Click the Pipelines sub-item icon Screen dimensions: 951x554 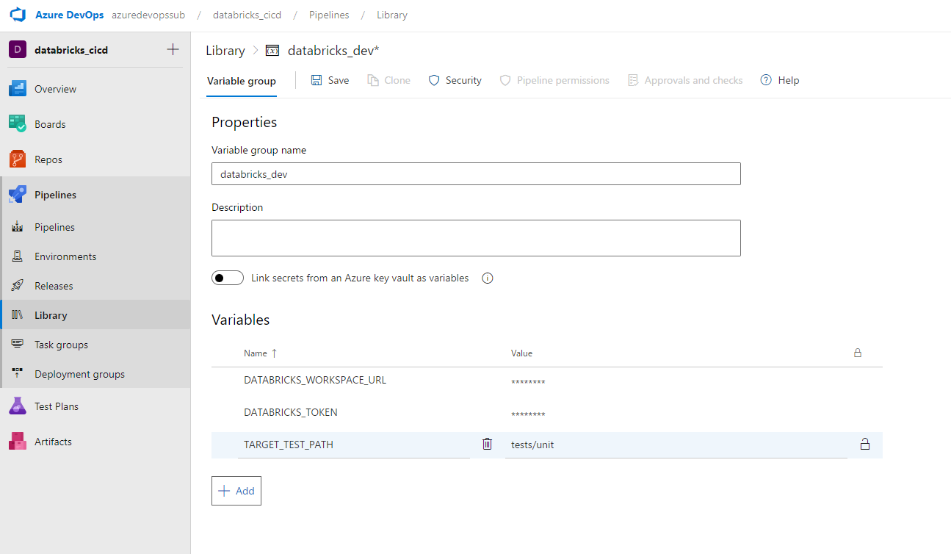[x=18, y=227]
